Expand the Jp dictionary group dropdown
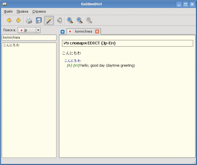197x165 pixels. pos(38,30)
